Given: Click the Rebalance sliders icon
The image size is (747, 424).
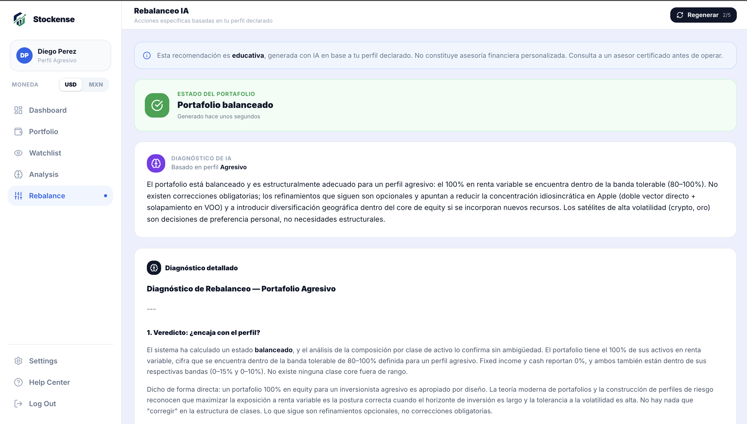Looking at the screenshot, I should click(18, 196).
